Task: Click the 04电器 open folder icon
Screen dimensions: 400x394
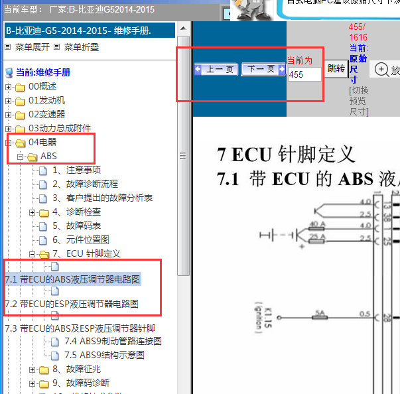Action: 20,143
